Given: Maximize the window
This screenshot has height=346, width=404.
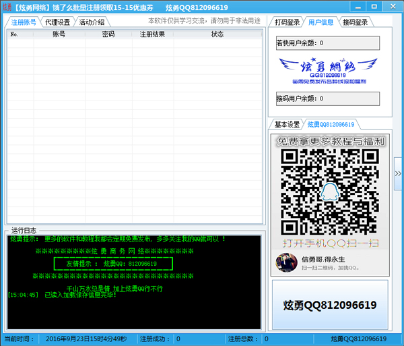Looking at the screenshot, I should (374, 7).
